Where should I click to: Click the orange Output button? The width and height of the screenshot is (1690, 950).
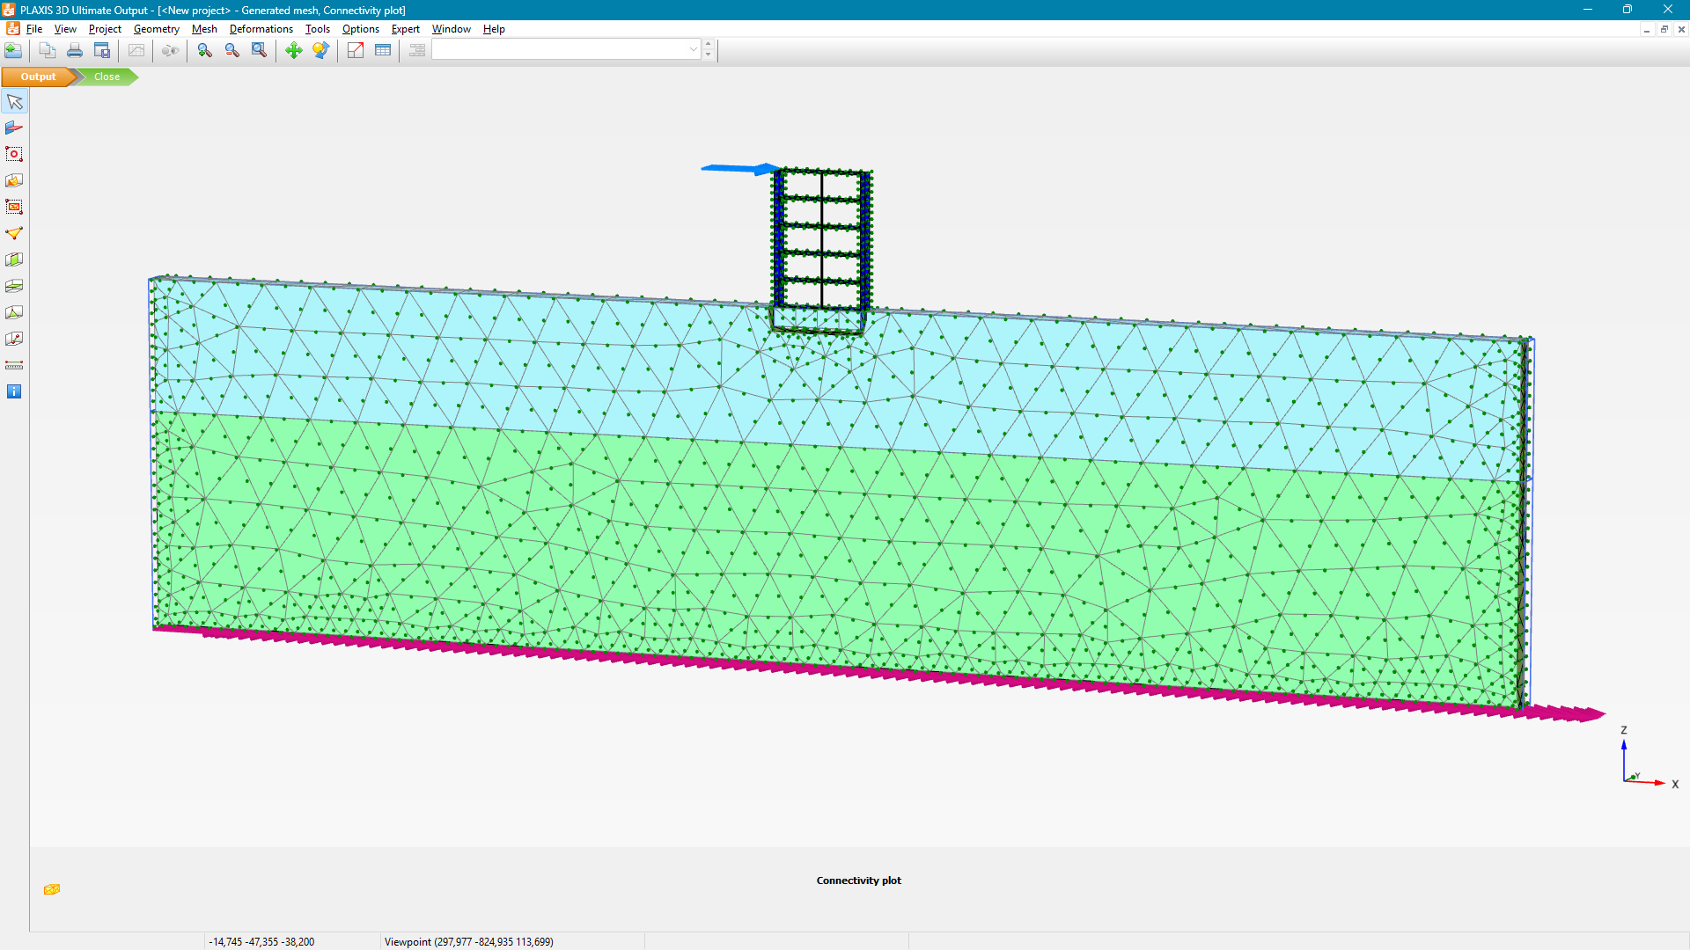38,77
